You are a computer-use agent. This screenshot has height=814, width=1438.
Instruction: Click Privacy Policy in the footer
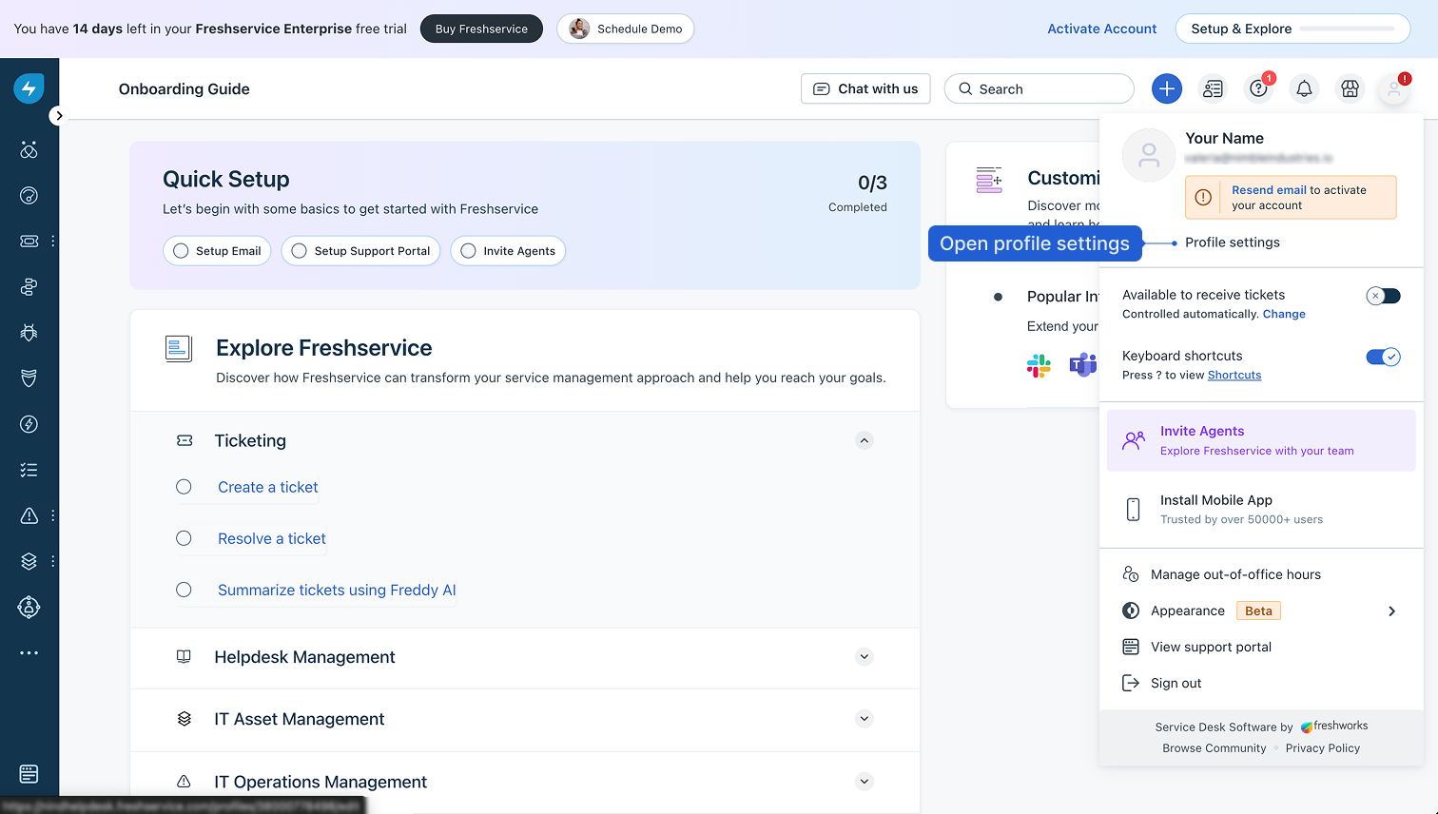[1323, 748]
